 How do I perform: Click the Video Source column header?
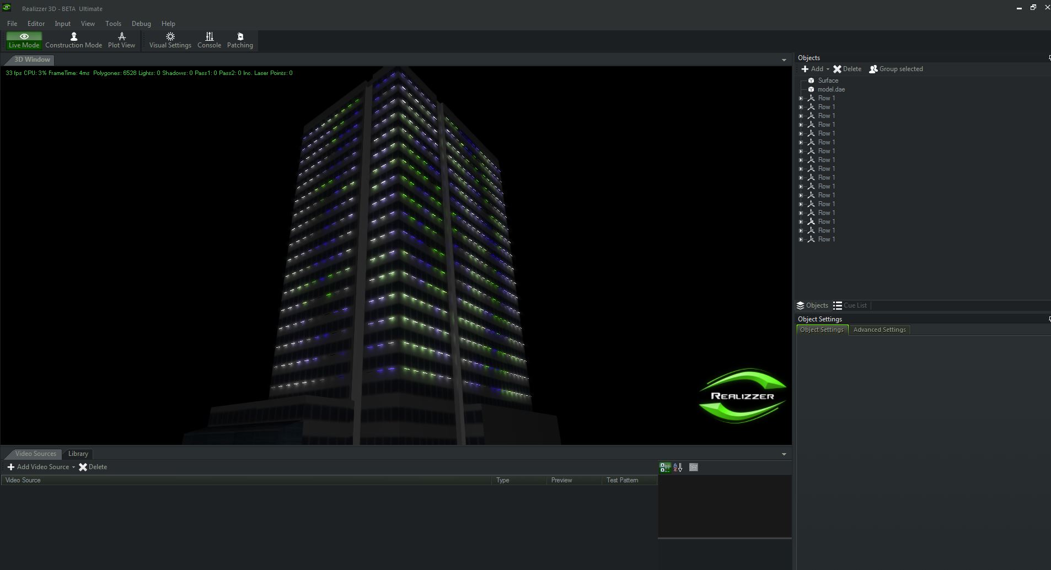pyautogui.click(x=246, y=480)
